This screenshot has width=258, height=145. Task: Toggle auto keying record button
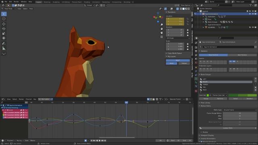[x=85, y=141]
